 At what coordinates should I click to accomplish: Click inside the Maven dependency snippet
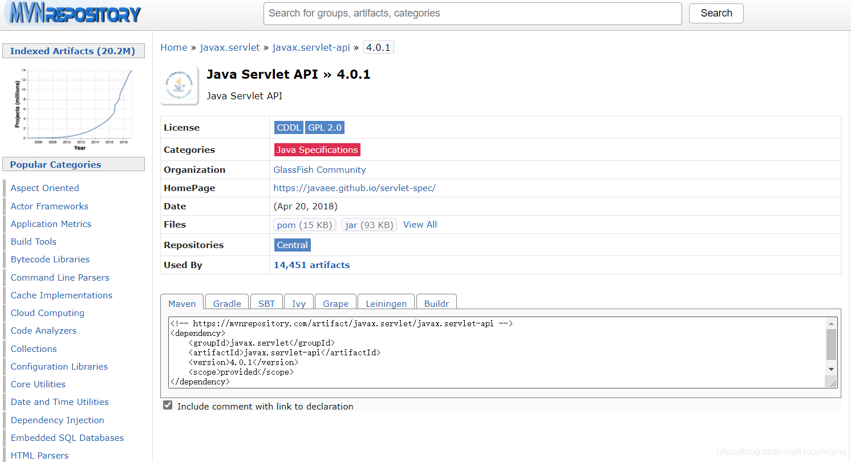pos(497,352)
